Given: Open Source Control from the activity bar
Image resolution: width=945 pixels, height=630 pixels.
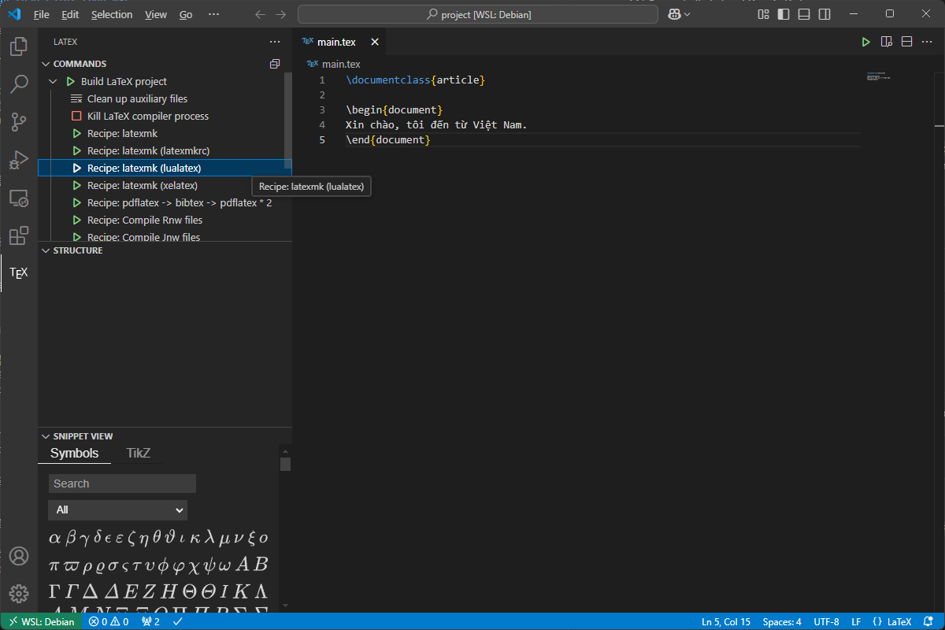Looking at the screenshot, I should [x=18, y=122].
